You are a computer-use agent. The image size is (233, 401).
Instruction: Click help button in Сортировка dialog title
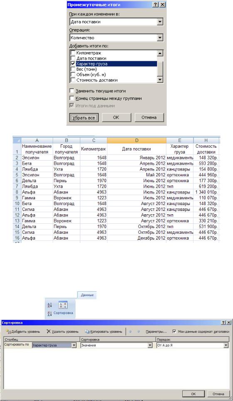224,323
